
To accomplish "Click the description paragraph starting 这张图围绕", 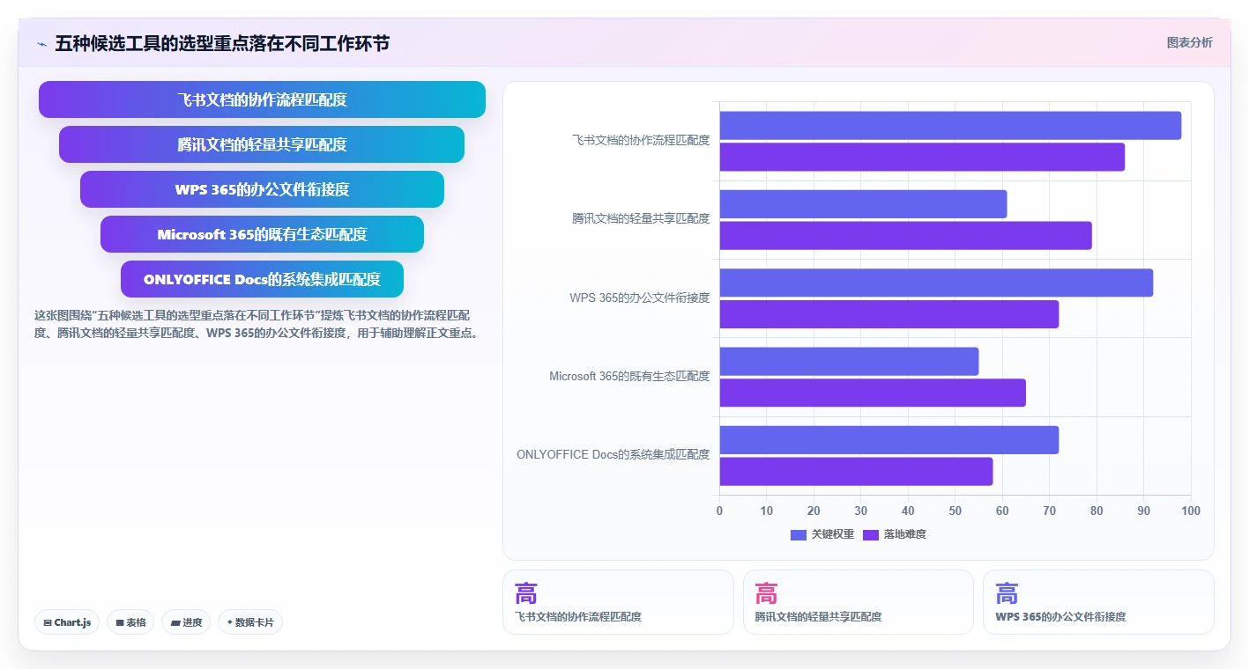I will pos(257,324).
